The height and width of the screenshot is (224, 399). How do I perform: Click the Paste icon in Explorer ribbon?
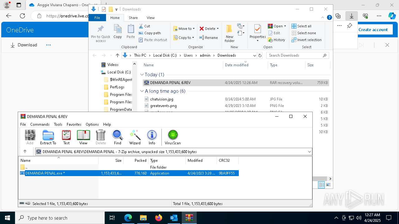(131, 32)
